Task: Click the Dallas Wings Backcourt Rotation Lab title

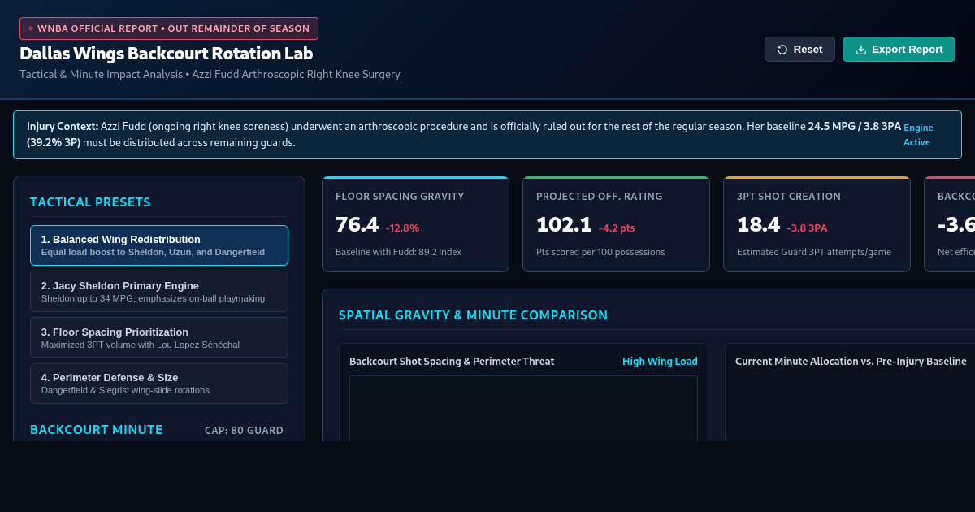Action: 167,54
